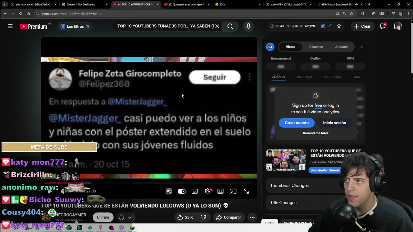This screenshot has height=232, width=413.
Task: Go to browser home page
Action: [x=28, y=14]
